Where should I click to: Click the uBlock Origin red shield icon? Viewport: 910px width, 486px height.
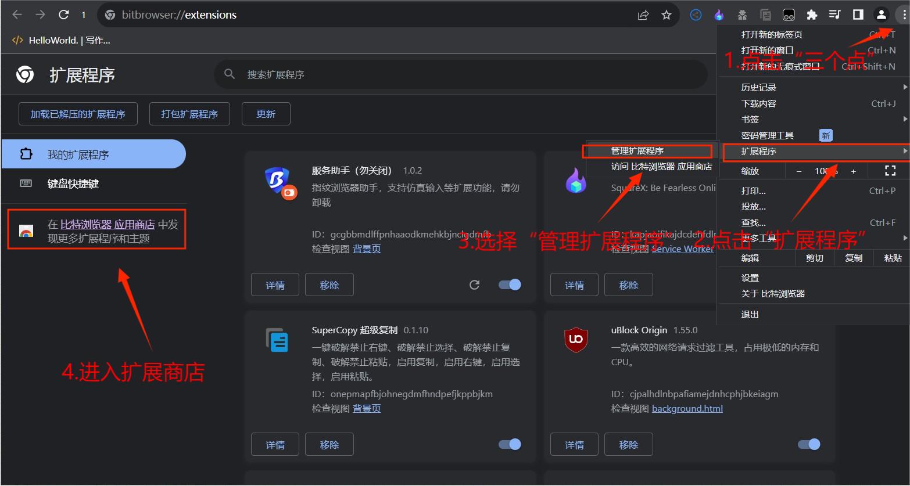click(x=576, y=340)
